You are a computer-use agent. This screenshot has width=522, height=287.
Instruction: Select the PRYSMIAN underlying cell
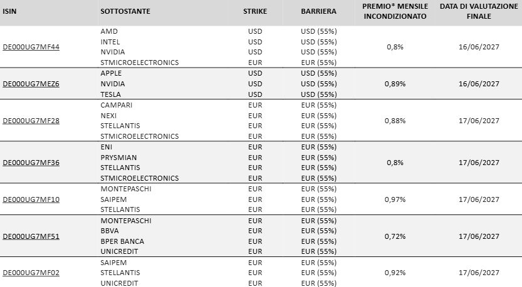coord(118,158)
